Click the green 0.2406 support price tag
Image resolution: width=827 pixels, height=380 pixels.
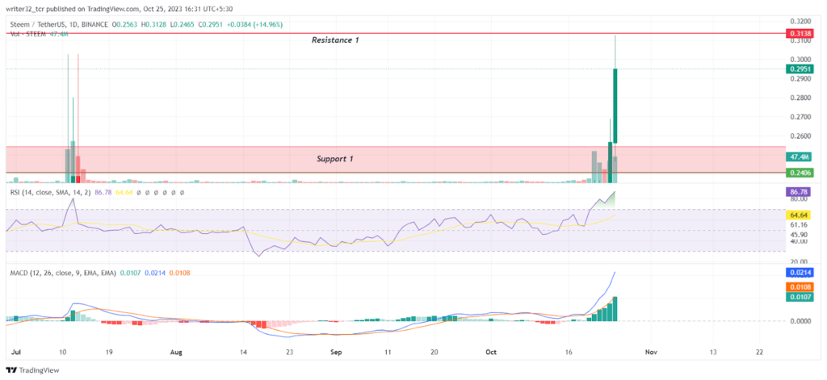point(800,173)
